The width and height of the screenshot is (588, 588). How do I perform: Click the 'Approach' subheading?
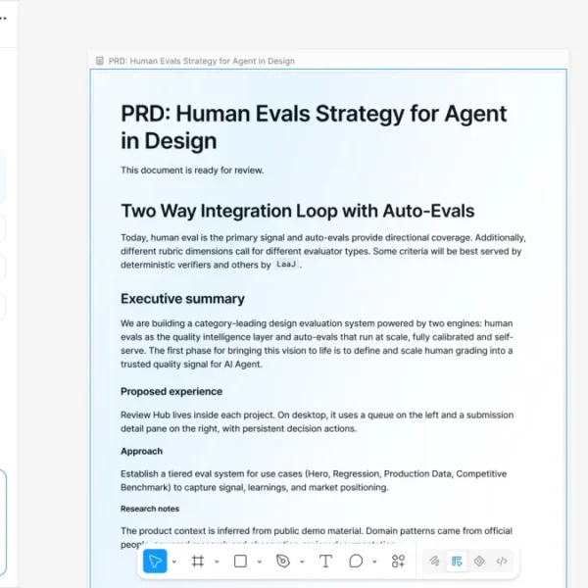[x=142, y=451]
